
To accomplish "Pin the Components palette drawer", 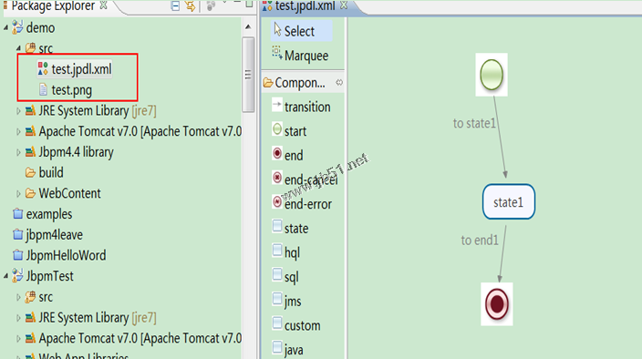I will pos(339,83).
